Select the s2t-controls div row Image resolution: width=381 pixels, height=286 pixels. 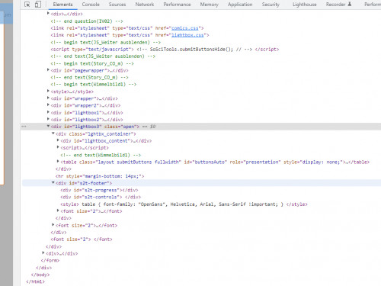pos(101,197)
